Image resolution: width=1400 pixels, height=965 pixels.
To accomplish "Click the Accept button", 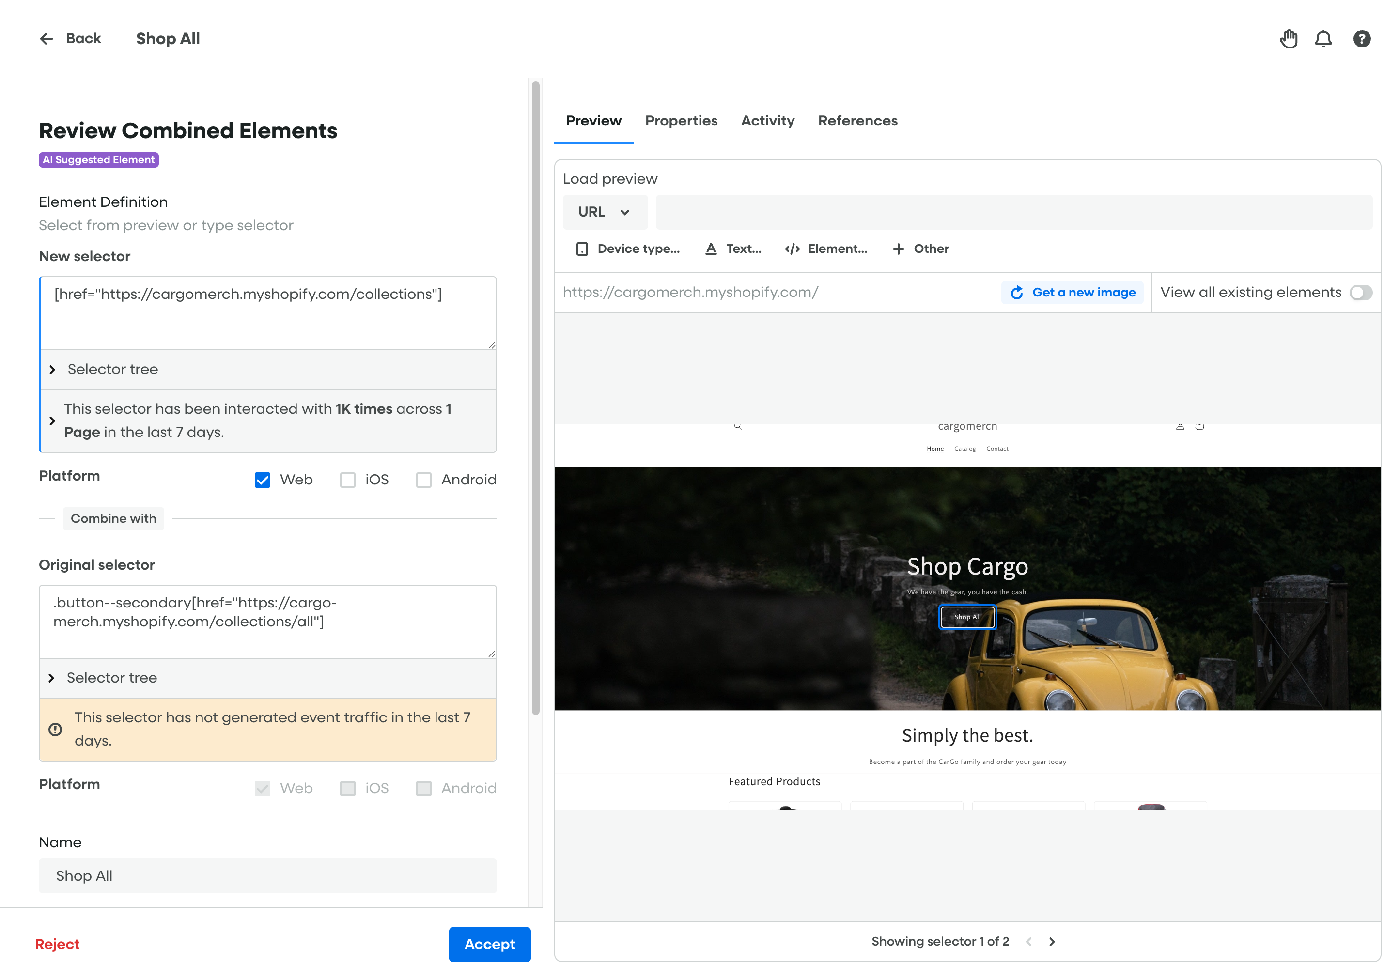I will click(x=489, y=944).
